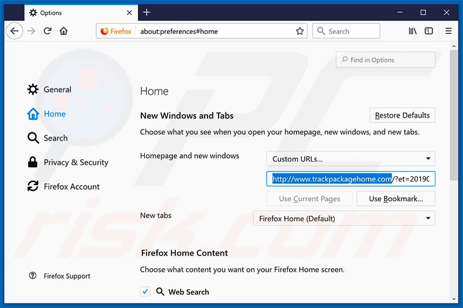Click the Privacy & Security lock icon

click(32, 162)
